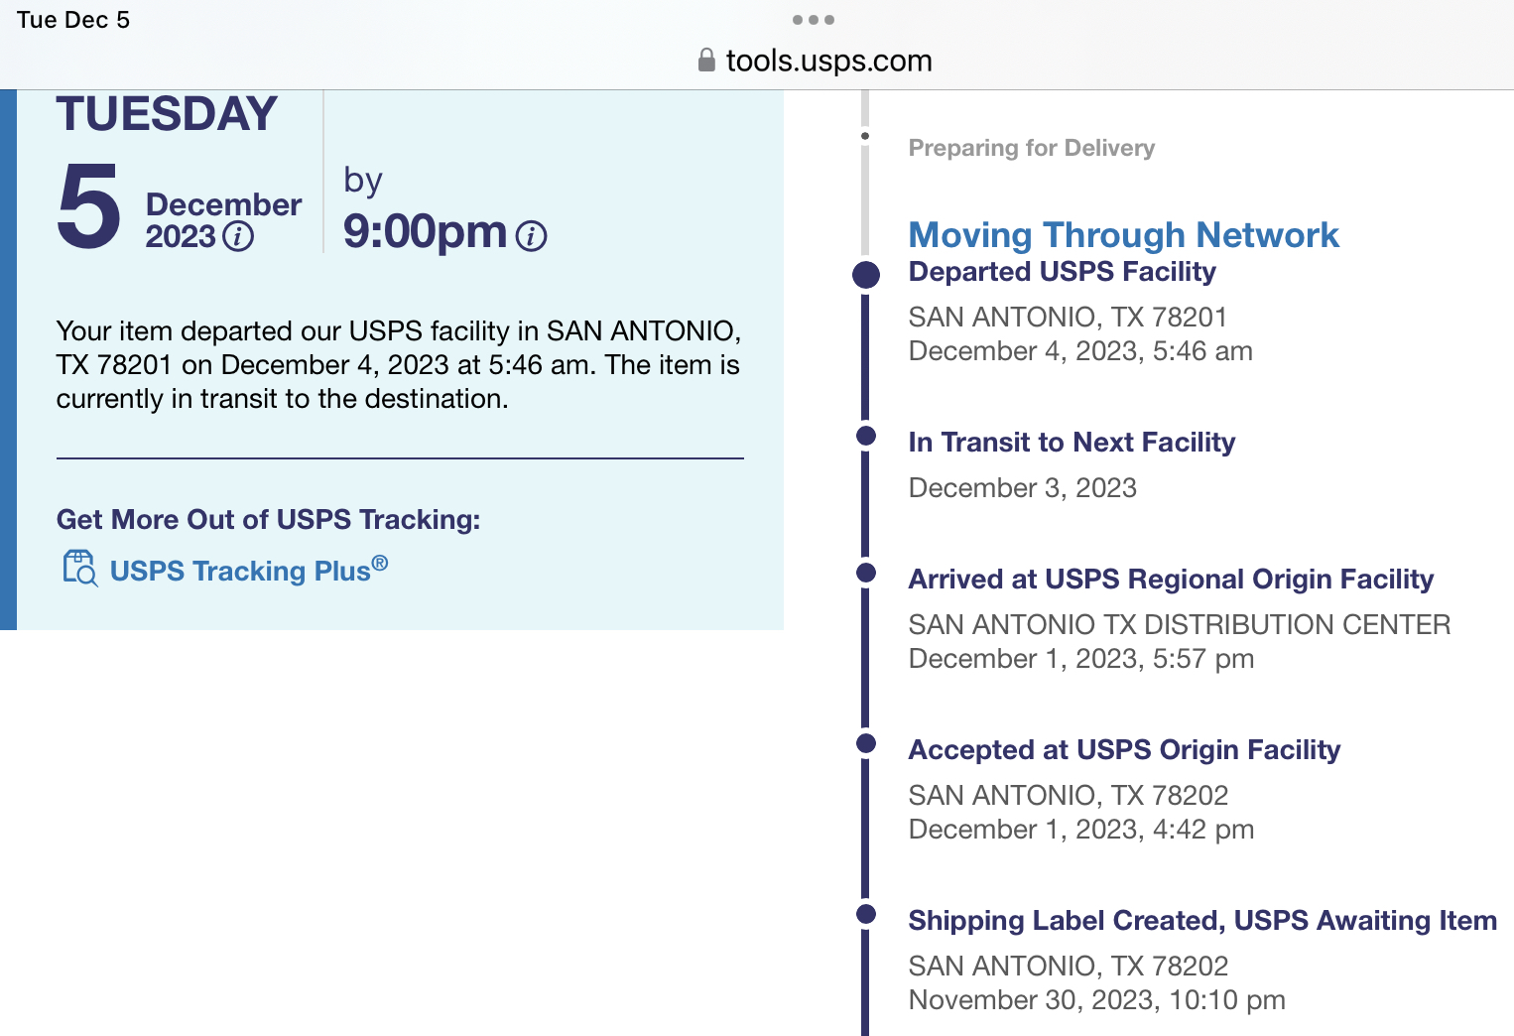Select the Moving Through Network heading
The image size is (1514, 1036).
[1123, 235]
